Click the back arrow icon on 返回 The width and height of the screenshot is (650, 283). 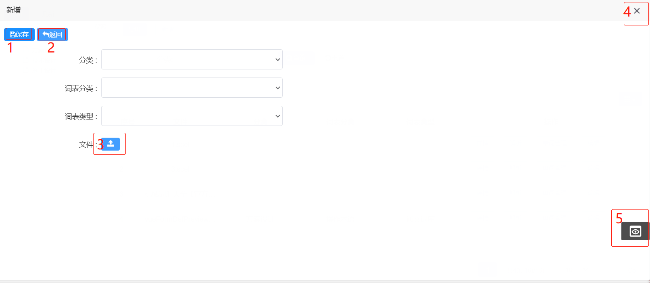(46, 34)
